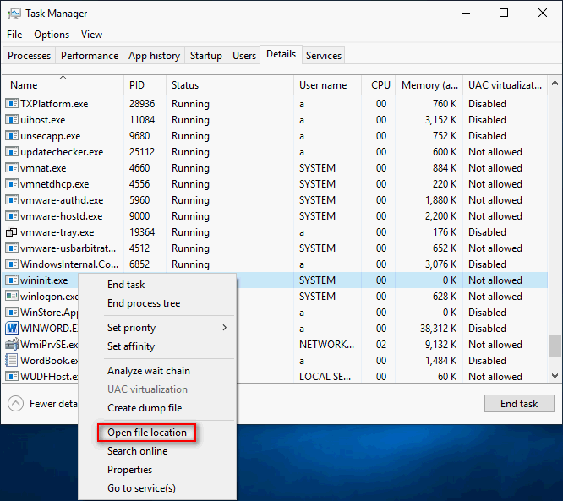Click the WinStore.App process icon

12,313
